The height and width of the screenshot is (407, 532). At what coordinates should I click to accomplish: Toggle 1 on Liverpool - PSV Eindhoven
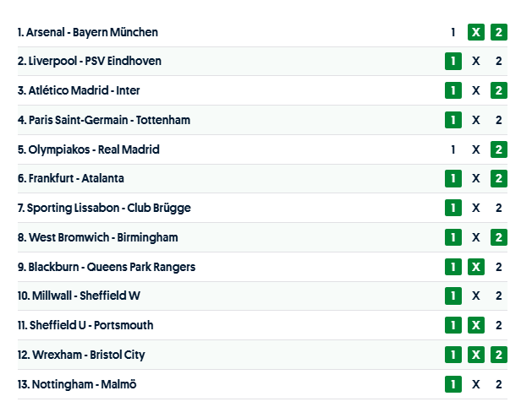click(453, 62)
